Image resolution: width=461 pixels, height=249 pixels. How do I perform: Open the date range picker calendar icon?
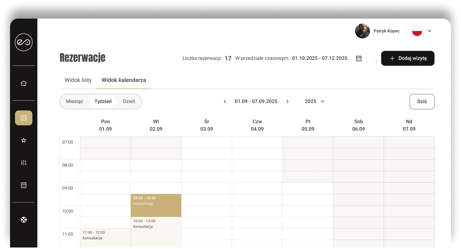point(359,58)
